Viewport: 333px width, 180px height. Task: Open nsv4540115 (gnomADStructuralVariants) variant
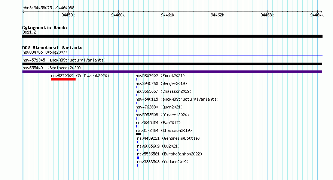pyautogui.click(x=177, y=99)
